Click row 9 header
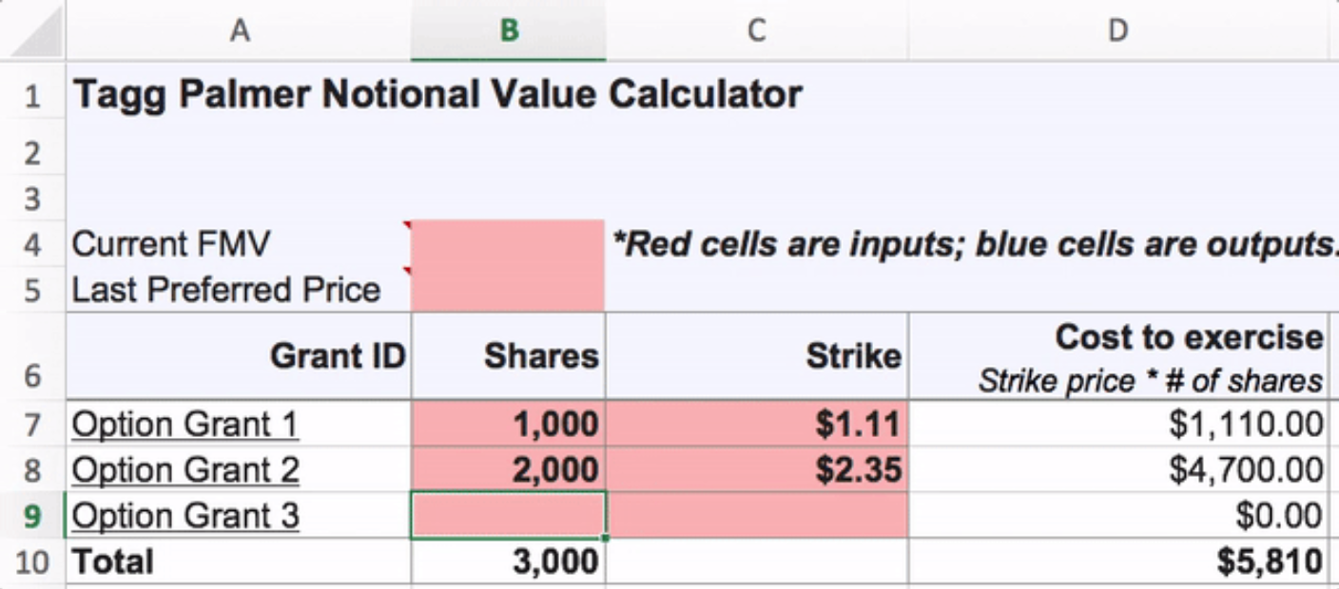This screenshot has height=589, width=1339. [32, 516]
